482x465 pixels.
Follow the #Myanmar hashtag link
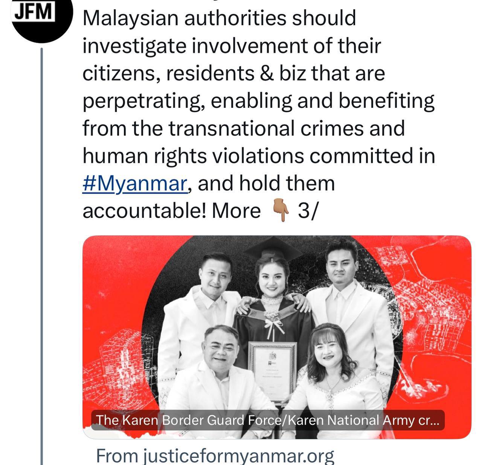tap(134, 184)
